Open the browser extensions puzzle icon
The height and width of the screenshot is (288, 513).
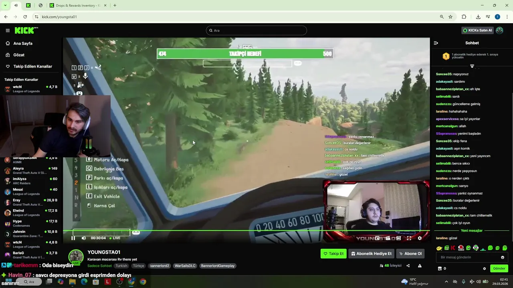(464, 17)
